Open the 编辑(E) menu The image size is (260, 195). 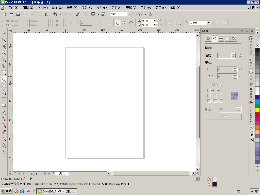click(28, 8)
